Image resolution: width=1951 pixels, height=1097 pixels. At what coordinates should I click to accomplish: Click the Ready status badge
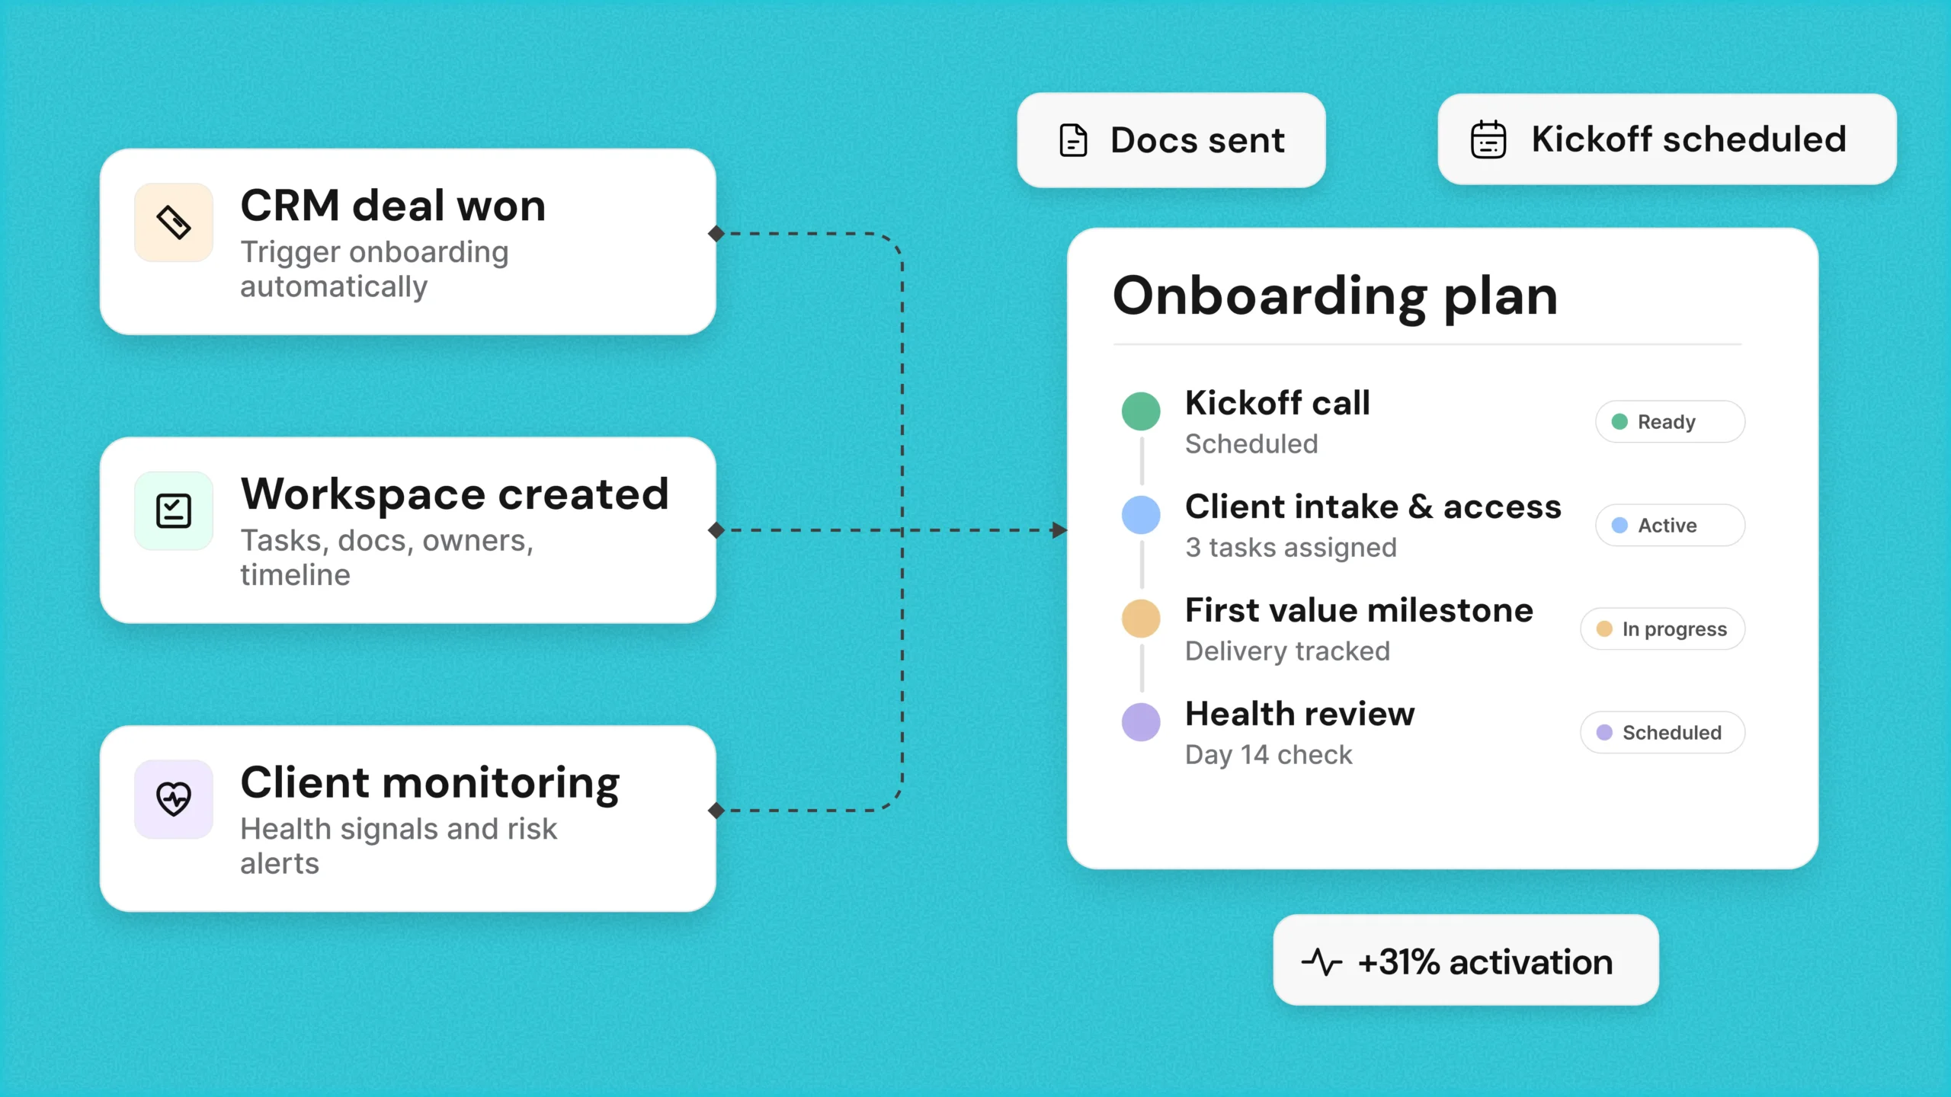(1670, 421)
